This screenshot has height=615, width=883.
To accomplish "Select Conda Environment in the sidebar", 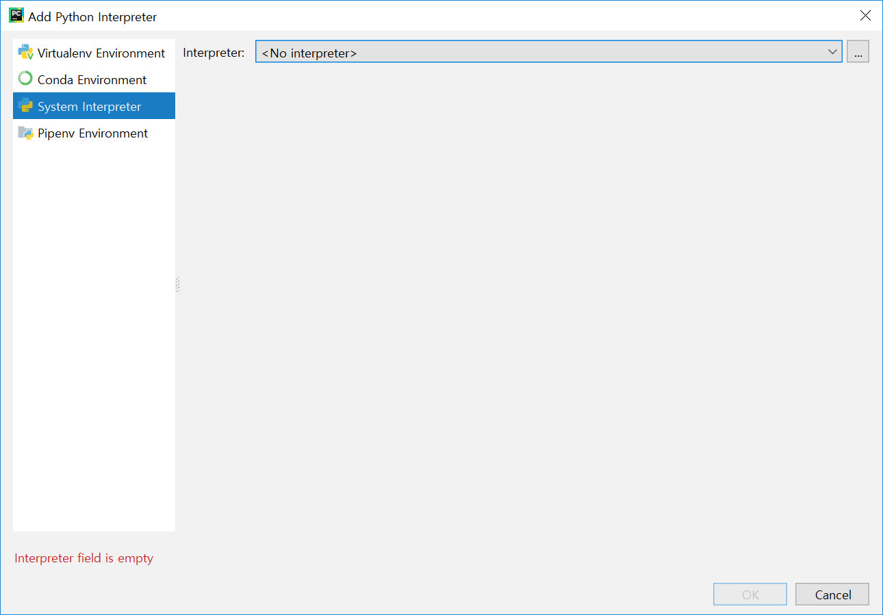I will click(94, 79).
